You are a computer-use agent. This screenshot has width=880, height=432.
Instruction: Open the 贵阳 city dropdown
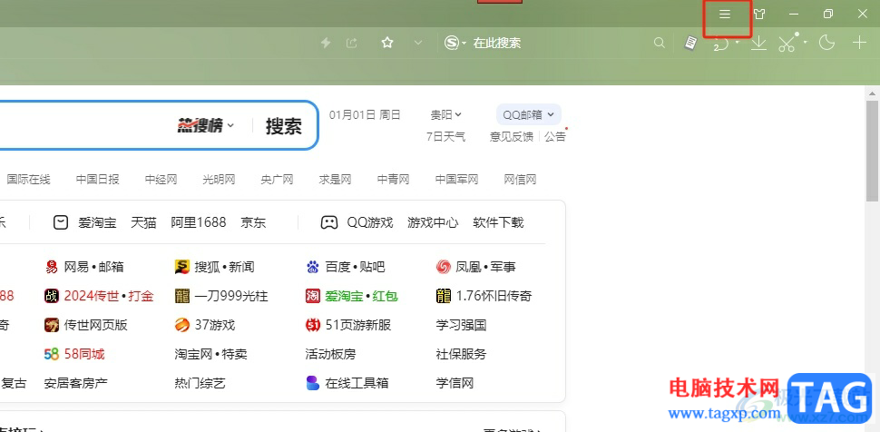click(446, 114)
